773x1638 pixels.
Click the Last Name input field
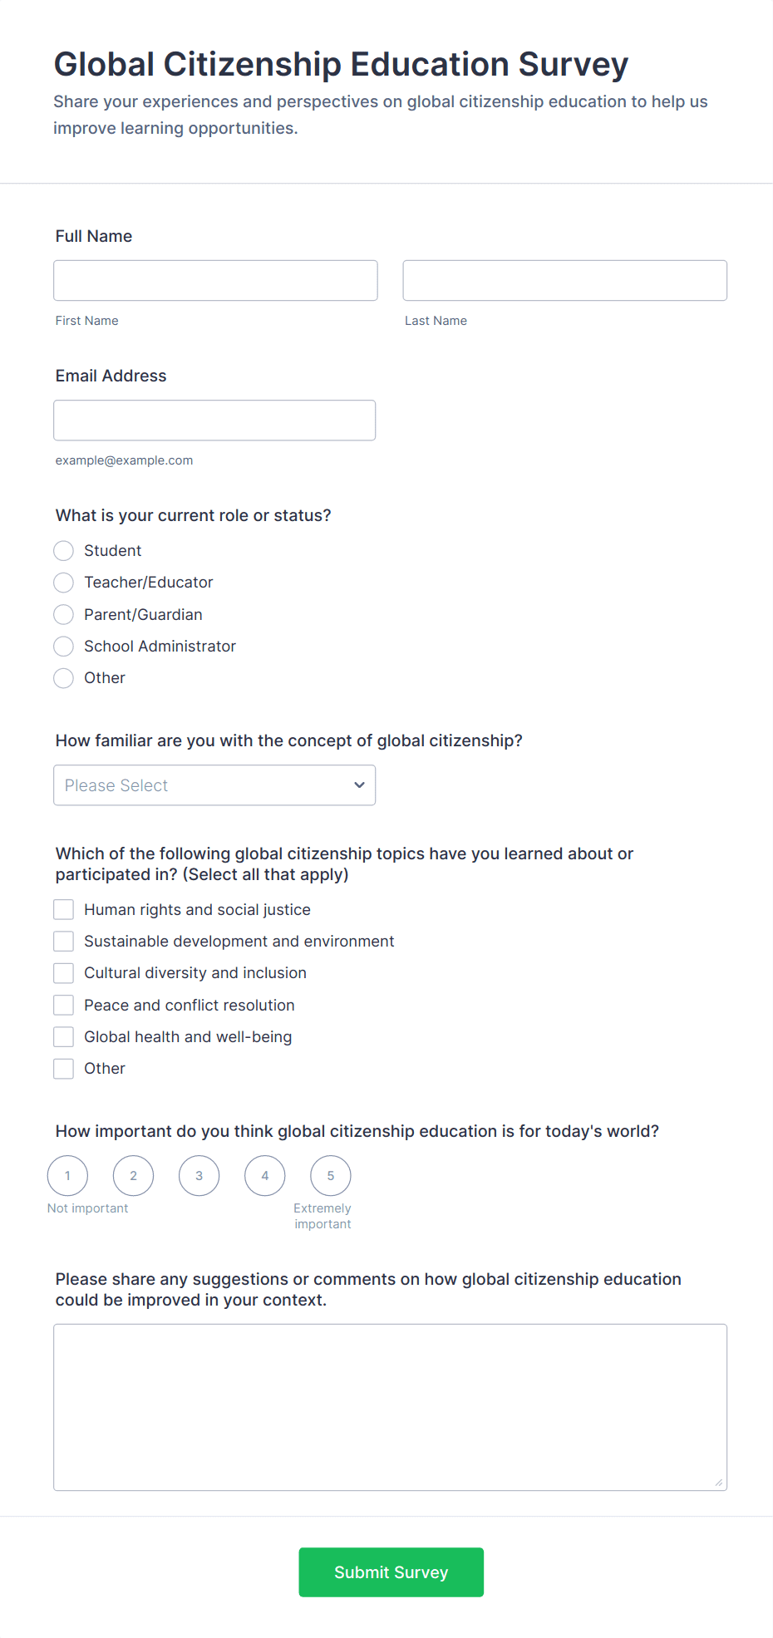pos(564,281)
